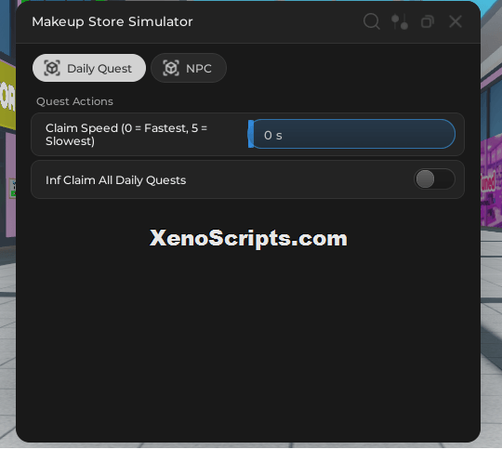Click the Claim Speed slider track

coord(351,134)
